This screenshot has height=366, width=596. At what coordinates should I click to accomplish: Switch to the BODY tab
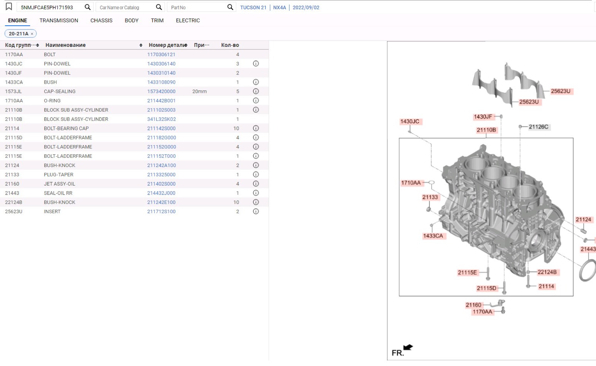pos(131,20)
